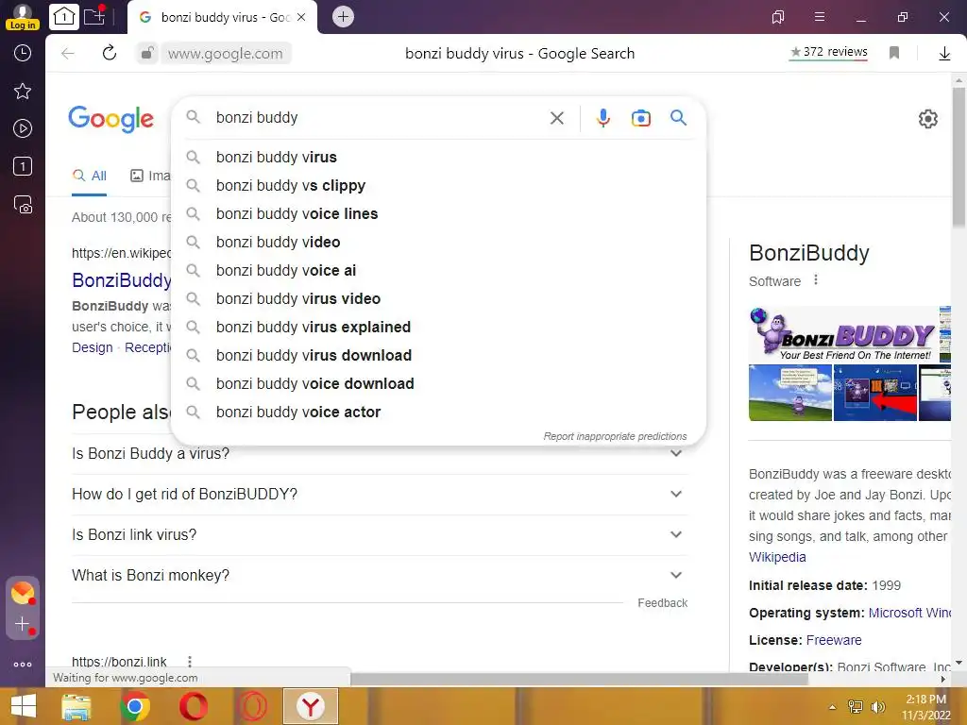Select suggestion "bonzi buddy voice actor"
The height and width of the screenshot is (725, 967).
point(438,413)
